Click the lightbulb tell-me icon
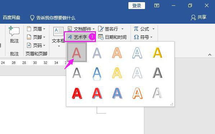This screenshot has height=134, width=215. [x=32, y=18]
